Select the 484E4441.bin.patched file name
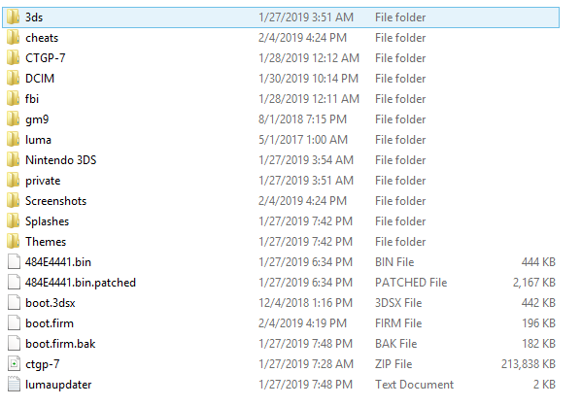 pos(81,283)
